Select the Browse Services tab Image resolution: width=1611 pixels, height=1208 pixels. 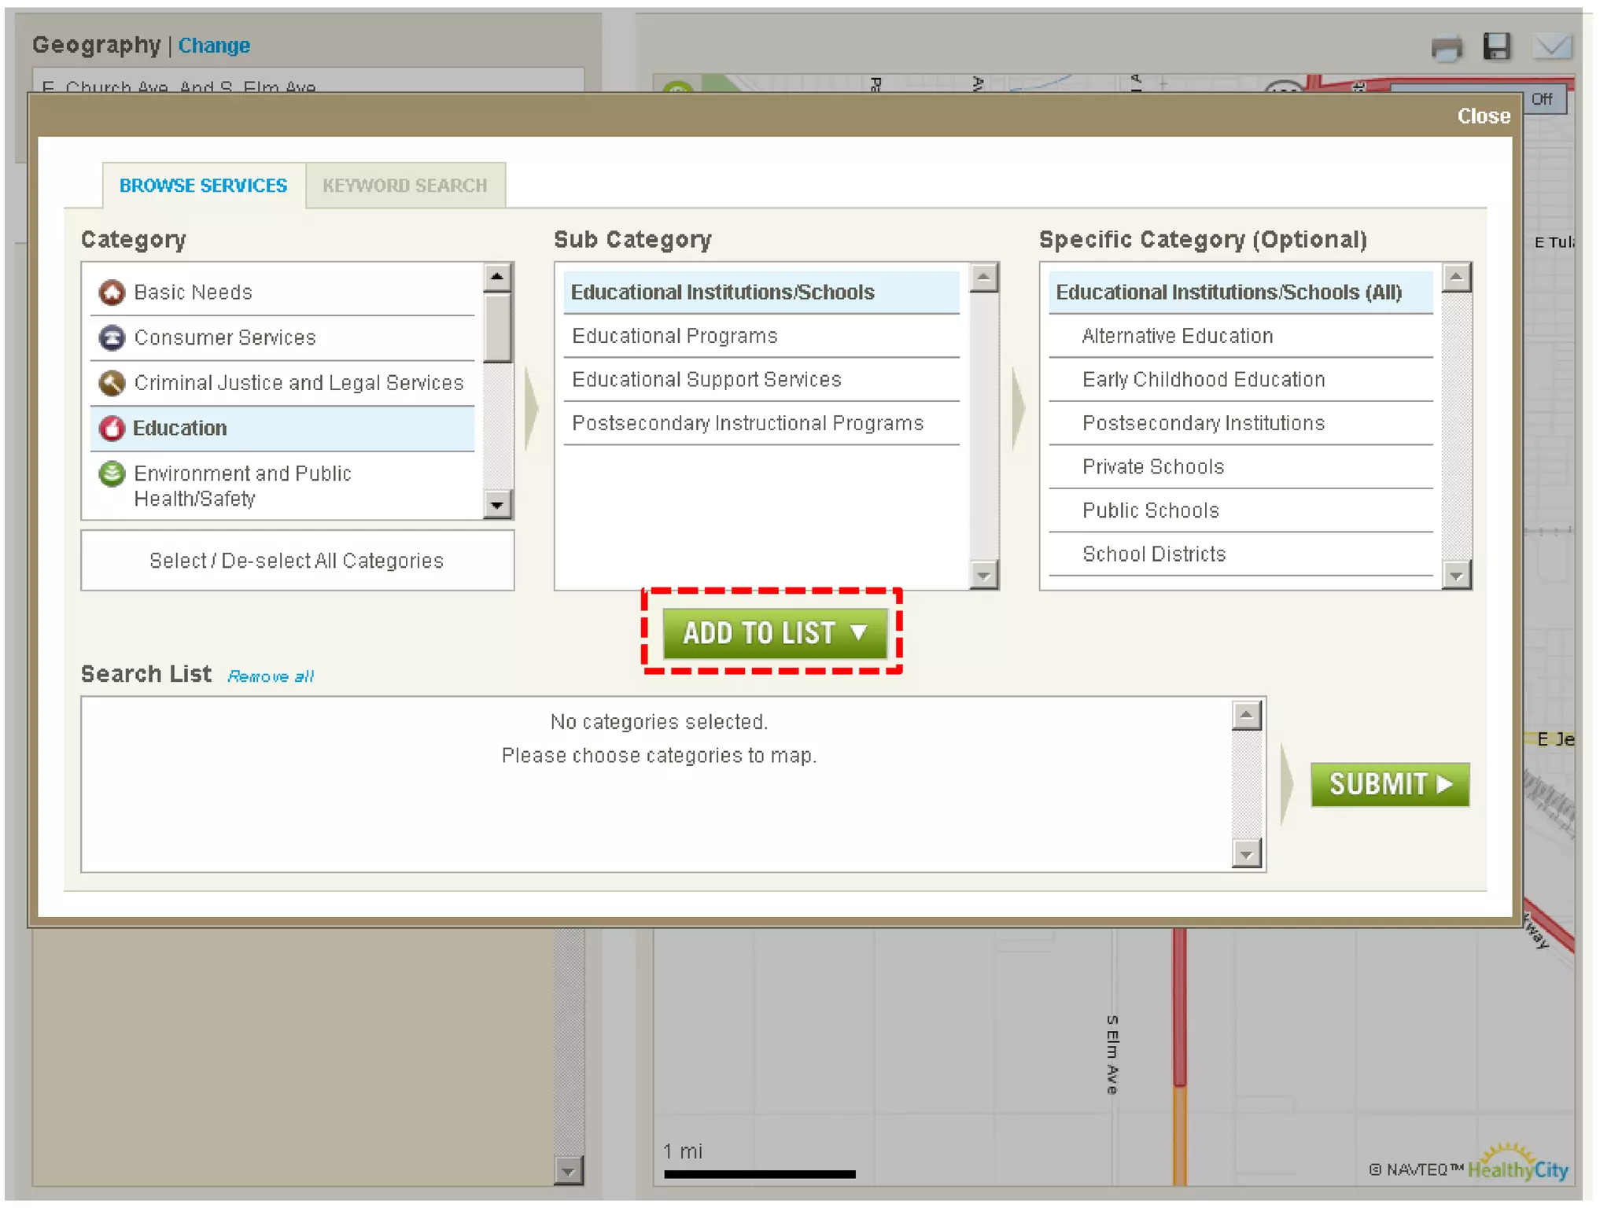203,186
